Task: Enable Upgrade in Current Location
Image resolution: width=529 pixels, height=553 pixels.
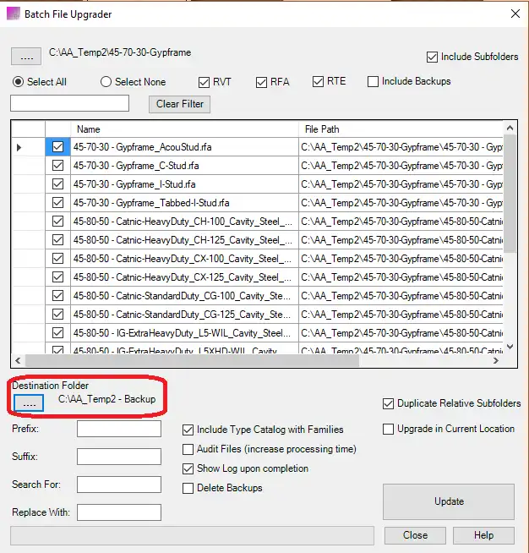Action: (x=389, y=429)
